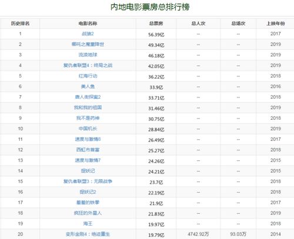Open the 唐人街探案2 movie link
294x239 pixels.
click(88, 97)
